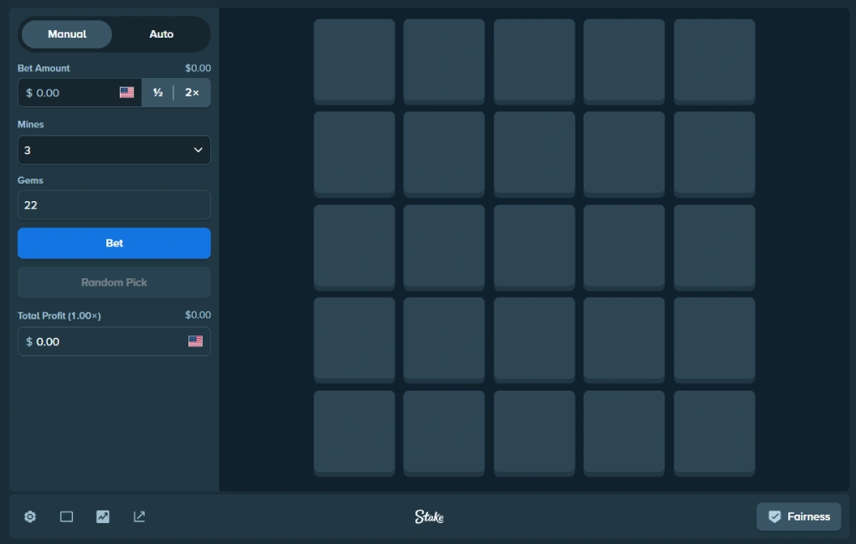This screenshot has width=856, height=544.
Task: Reveal tile in second row, fifth column
Action: coord(714,154)
